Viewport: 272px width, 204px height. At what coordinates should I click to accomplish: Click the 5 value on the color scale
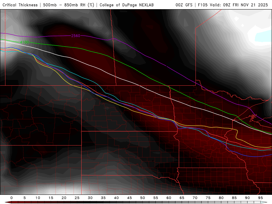(24, 198)
